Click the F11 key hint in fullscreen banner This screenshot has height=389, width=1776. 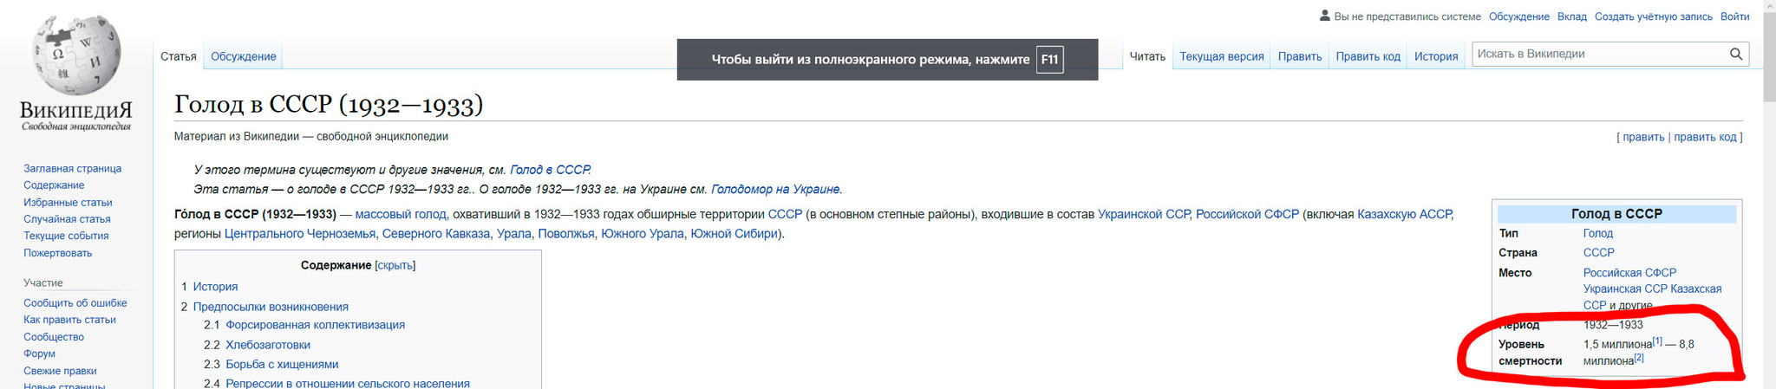[x=1049, y=60]
